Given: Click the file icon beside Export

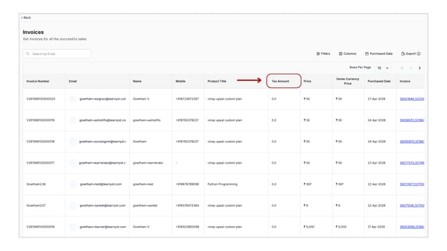Looking at the screenshot, I should pyautogui.click(x=403, y=53).
